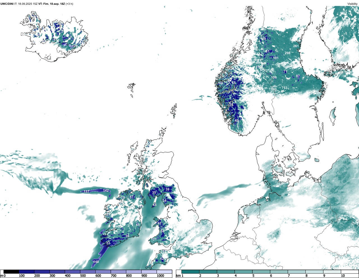Click the '71' value over central Sweden
359x278 pixels.
pos(285,72)
